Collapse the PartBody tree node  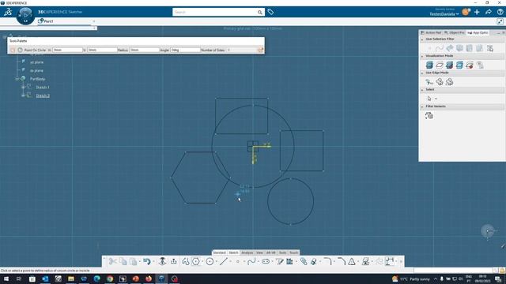(x=17, y=79)
